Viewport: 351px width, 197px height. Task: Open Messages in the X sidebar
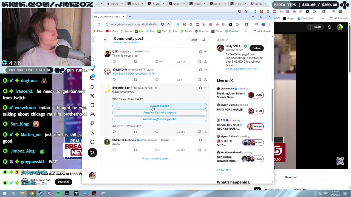point(92,77)
